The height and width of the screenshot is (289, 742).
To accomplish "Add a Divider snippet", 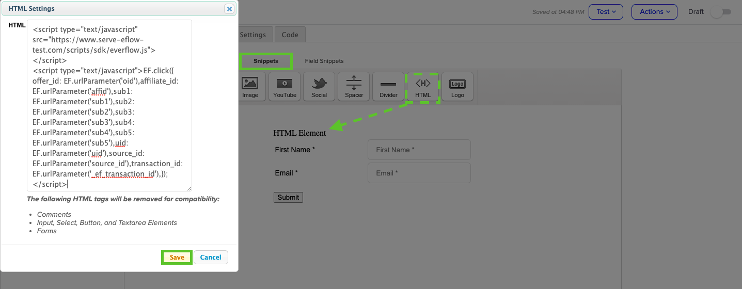I will tap(388, 86).
